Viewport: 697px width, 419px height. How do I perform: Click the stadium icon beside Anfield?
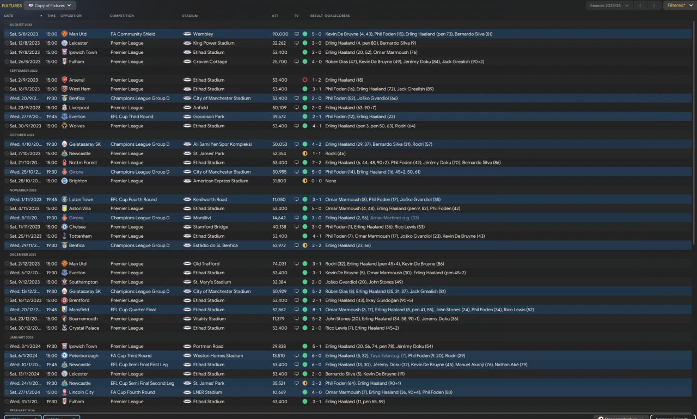point(187,108)
